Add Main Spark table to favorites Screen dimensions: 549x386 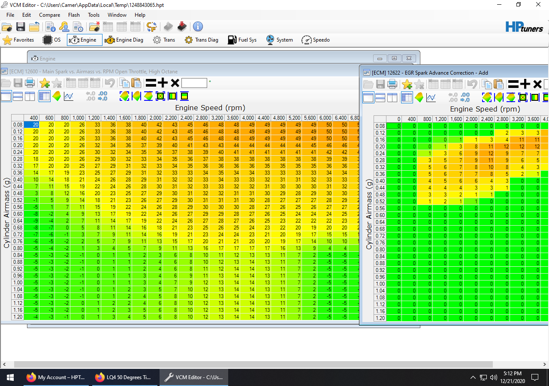pos(44,83)
